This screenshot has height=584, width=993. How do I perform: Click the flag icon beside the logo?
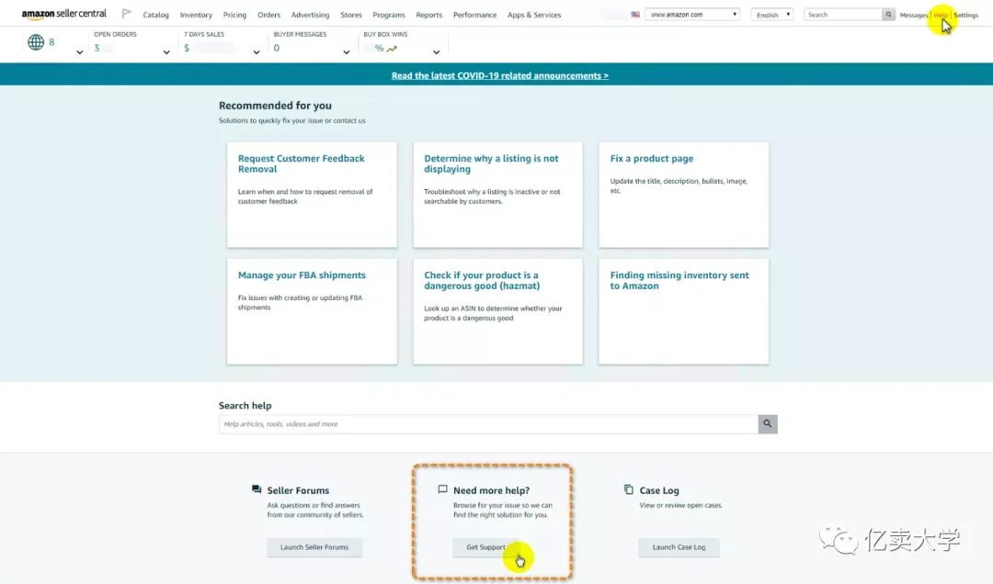click(x=127, y=14)
